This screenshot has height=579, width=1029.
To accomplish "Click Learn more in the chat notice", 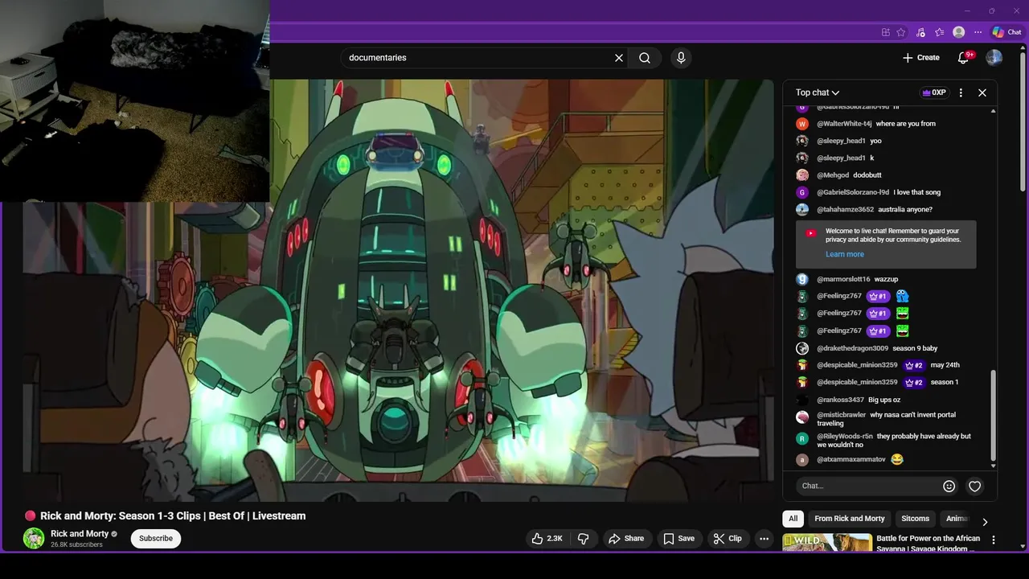I will [x=845, y=254].
